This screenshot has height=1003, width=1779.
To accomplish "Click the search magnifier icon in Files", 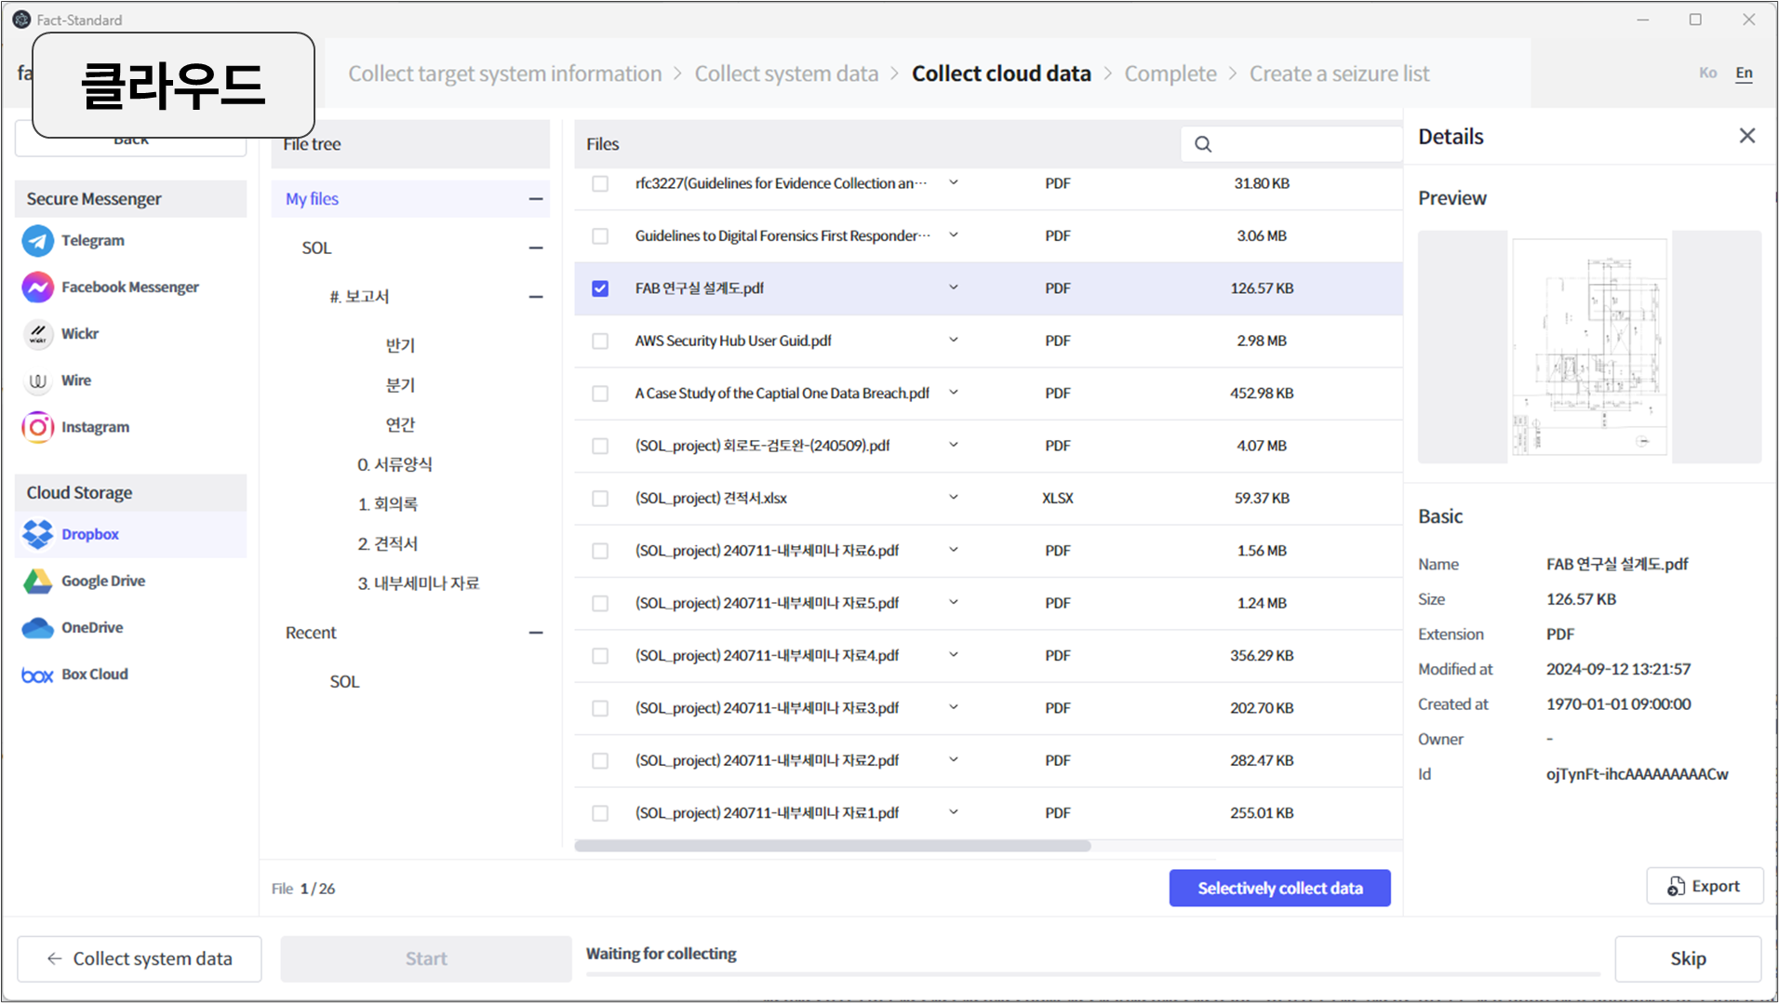I will tap(1203, 144).
